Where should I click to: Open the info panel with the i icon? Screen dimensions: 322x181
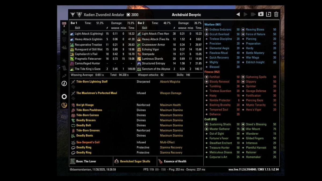coord(64,84)
